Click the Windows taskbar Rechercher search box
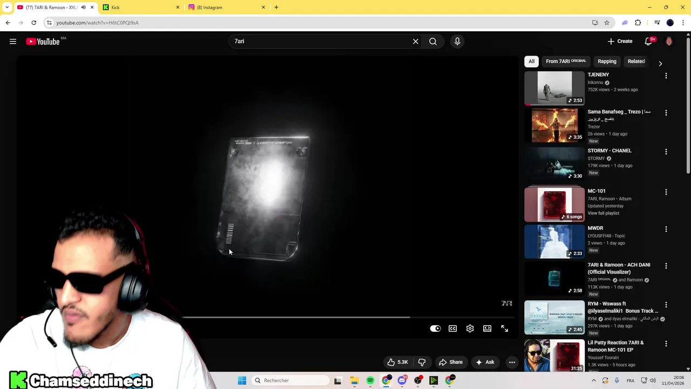The image size is (691, 389). pyautogui.click(x=290, y=380)
